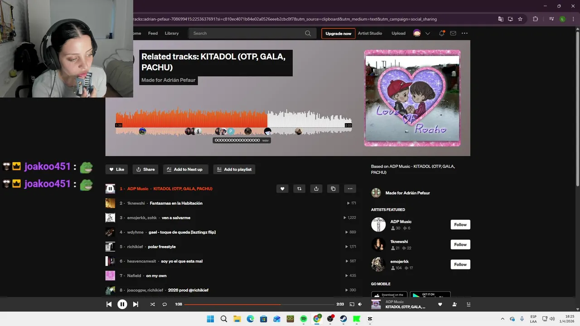The height and width of the screenshot is (326, 580).
Task: Toggle repeat in the player bar
Action: click(164, 304)
